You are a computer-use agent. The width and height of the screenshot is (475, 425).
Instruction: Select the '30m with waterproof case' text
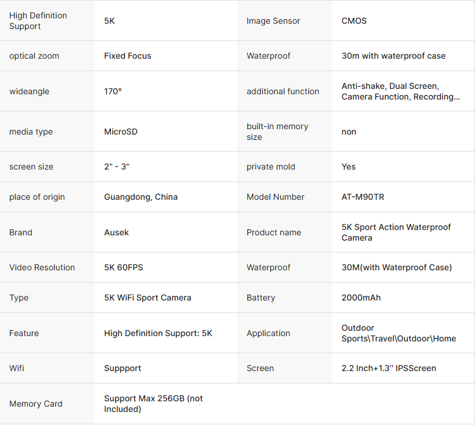pos(393,56)
